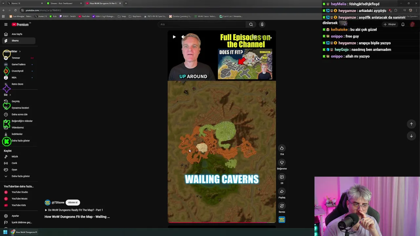Screen dimensions: 420x236
Task: Reload the page in the browser
Action: (15, 10)
